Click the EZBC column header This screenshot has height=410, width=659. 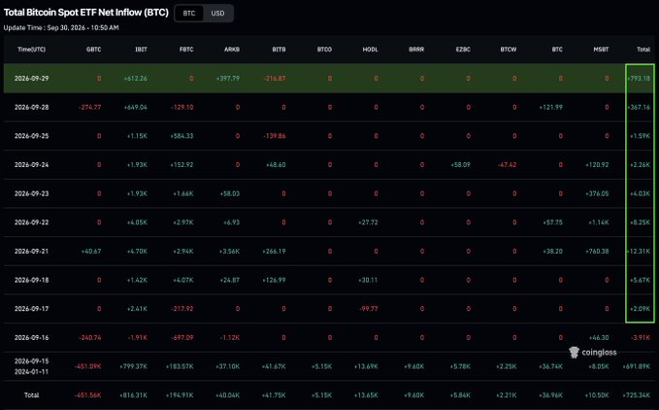(463, 50)
